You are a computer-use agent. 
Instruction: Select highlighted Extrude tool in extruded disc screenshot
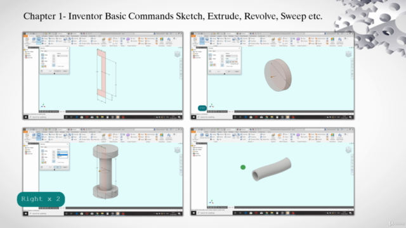(x=202, y=41)
